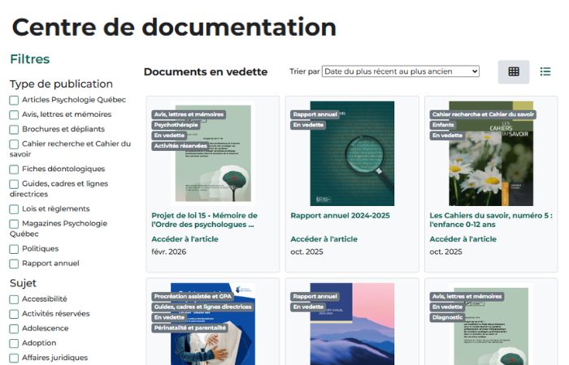Check the Adolescence subject filter
The width and height of the screenshot is (569, 365).
tap(14, 328)
